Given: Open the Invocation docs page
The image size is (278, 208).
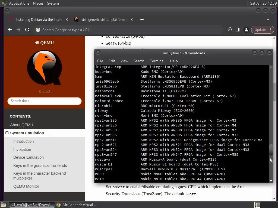Looking at the screenshot, I should [x=22, y=149].
